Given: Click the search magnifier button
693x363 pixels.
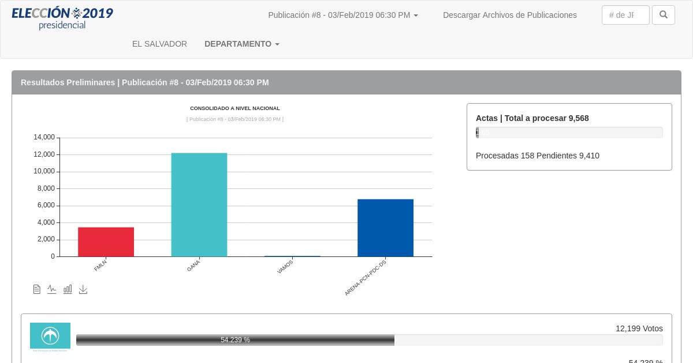Looking at the screenshot, I should pos(664,15).
